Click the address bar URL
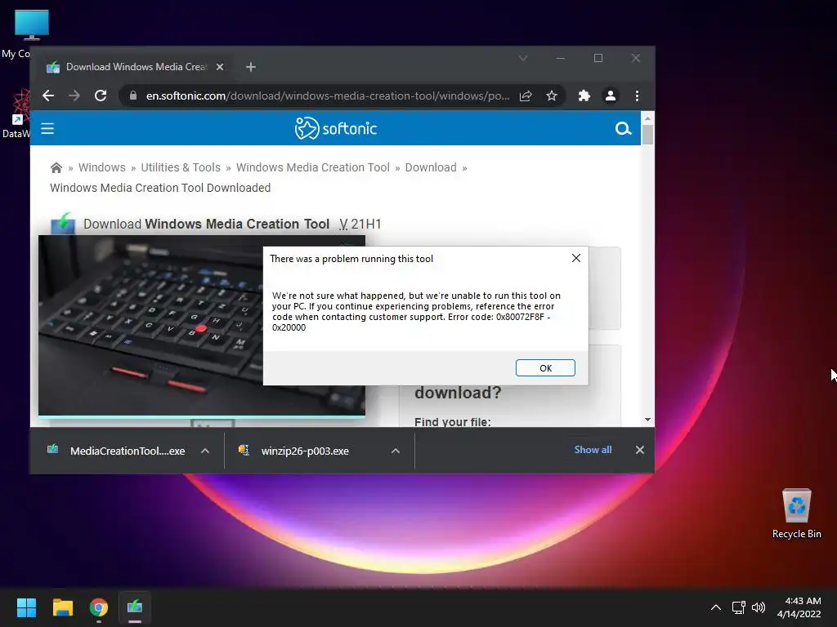 click(327, 96)
